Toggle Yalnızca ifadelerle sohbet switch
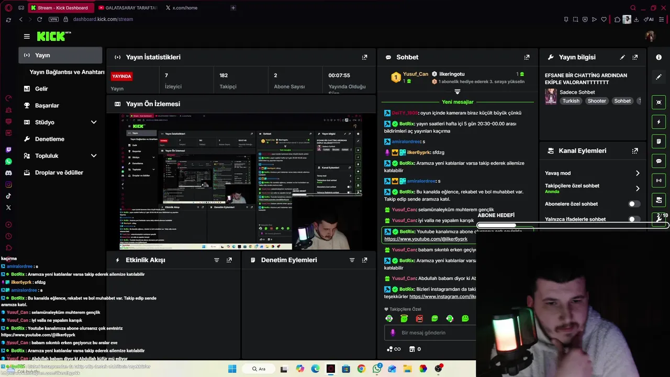The image size is (670, 377). tap(634, 219)
